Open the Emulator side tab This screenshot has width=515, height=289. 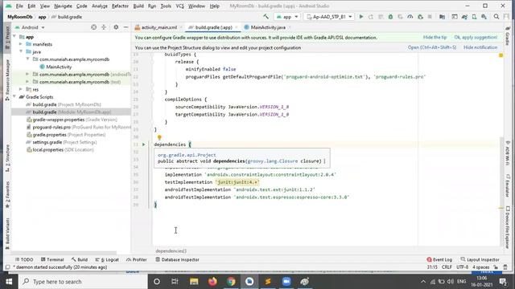pos(508,185)
